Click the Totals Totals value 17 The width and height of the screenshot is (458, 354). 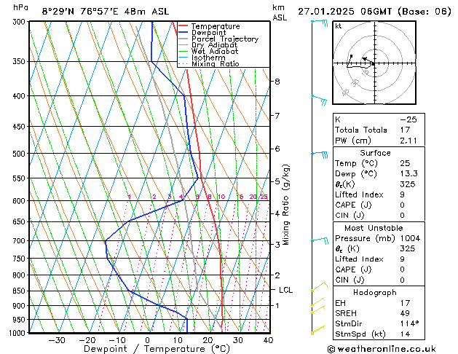click(405, 130)
